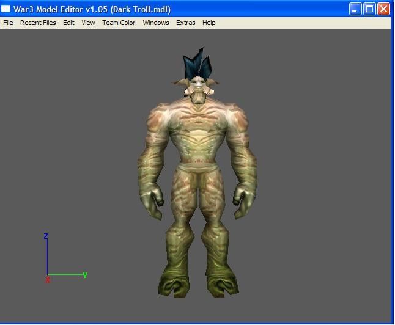Close the War3 Model Editor window
Screen dimensions: 395x325
point(383,9)
